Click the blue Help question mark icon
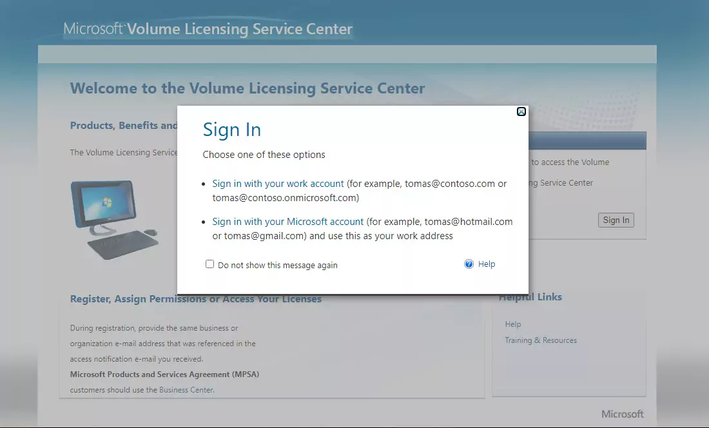 click(x=469, y=264)
